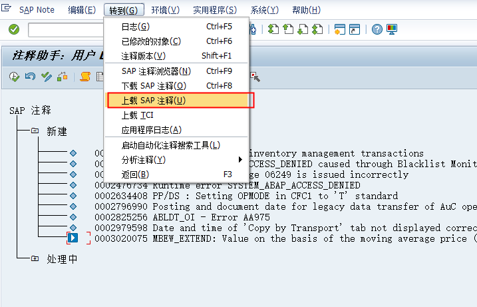Viewport: 477px width, 307px height.
Task: Select the SAP 注释 root tree node
Action: pyautogui.click(x=30, y=111)
